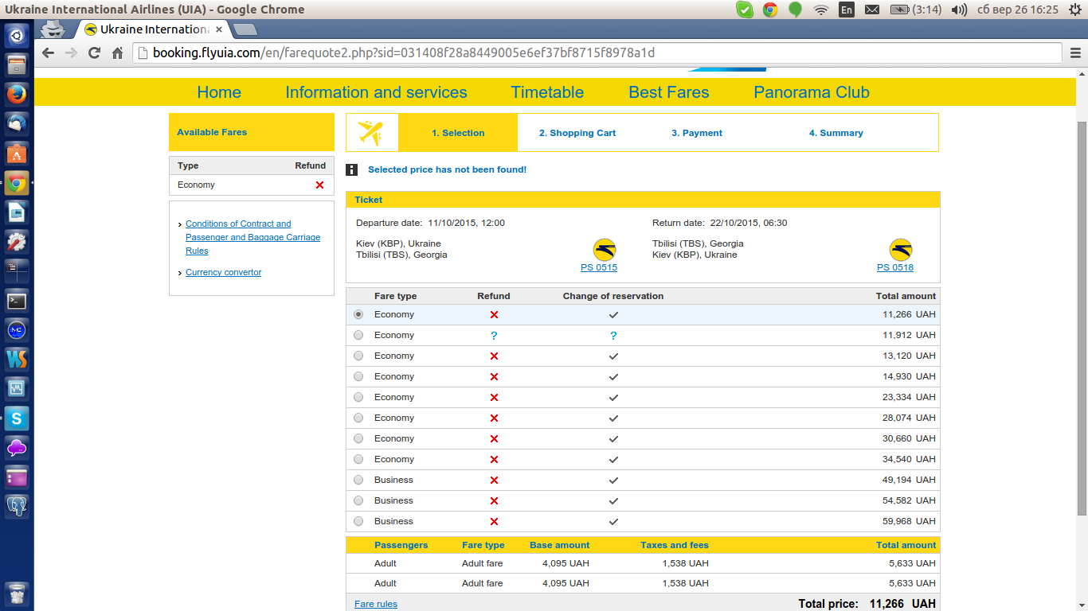Select the 11,912 UAH Economy fare
1088x611 pixels.
click(x=358, y=336)
